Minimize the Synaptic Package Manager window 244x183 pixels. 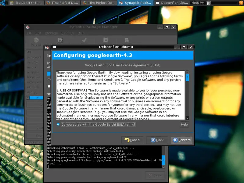pyautogui.click(x=160, y=27)
